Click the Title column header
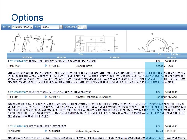Image resolution: width=187 pixels, height=140 pixels. pyautogui.click(x=81, y=54)
